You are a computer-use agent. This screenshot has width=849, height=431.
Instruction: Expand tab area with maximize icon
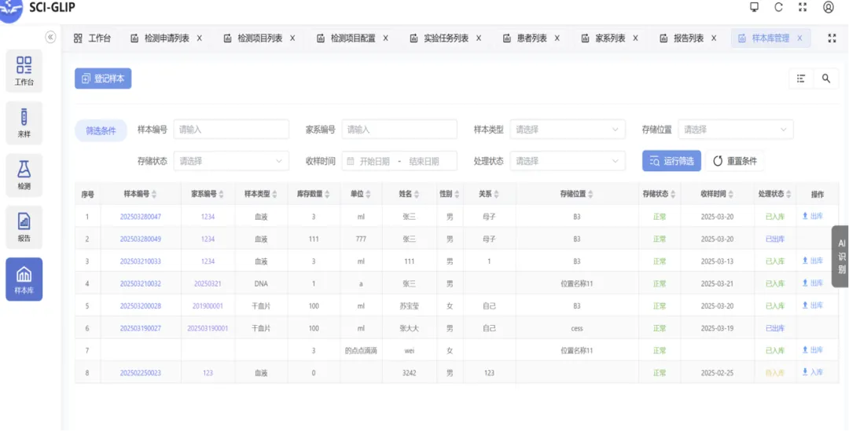[832, 38]
